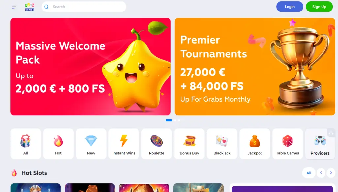Open the Blackjack cards category
The image size is (338, 192).
(222, 144)
